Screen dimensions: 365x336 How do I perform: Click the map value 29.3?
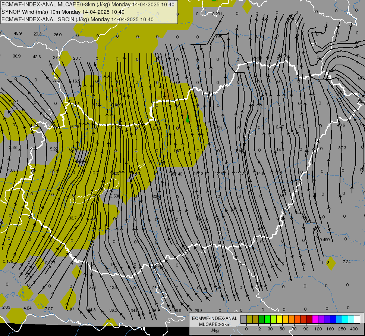pyautogui.click(x=38, y=34)
